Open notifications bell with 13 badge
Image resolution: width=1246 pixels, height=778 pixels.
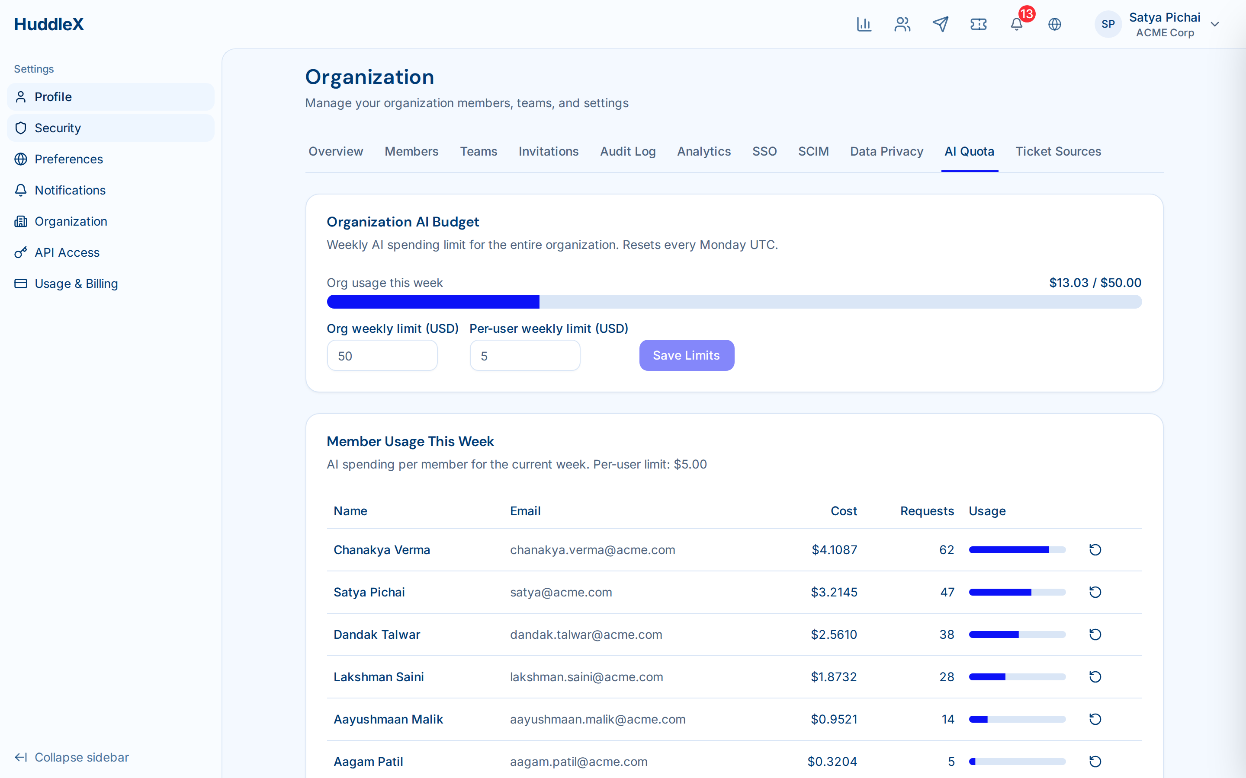point(1017,24)
